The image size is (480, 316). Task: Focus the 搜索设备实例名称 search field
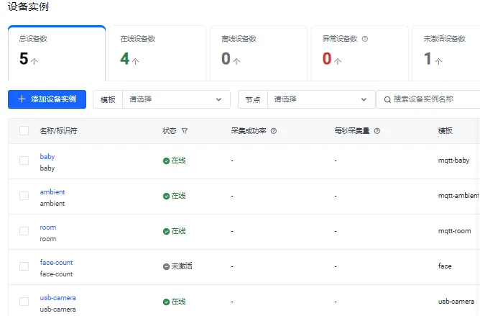click(428, 99)
